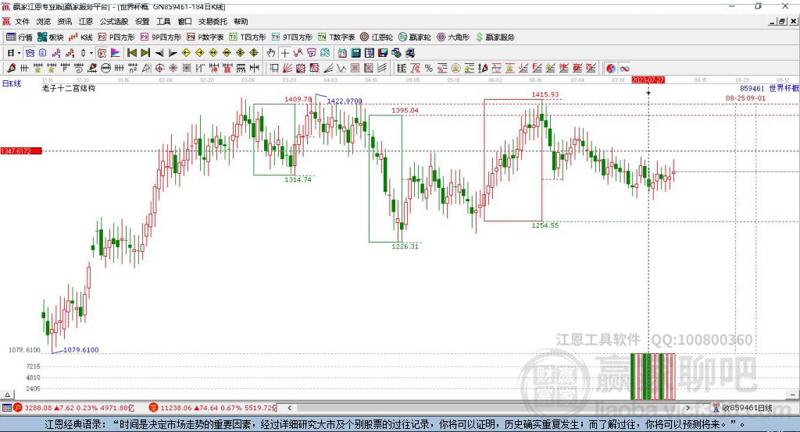Screen dimensions: 800x432
Task: Restore the inner chart child window
Action: point(782,21)
